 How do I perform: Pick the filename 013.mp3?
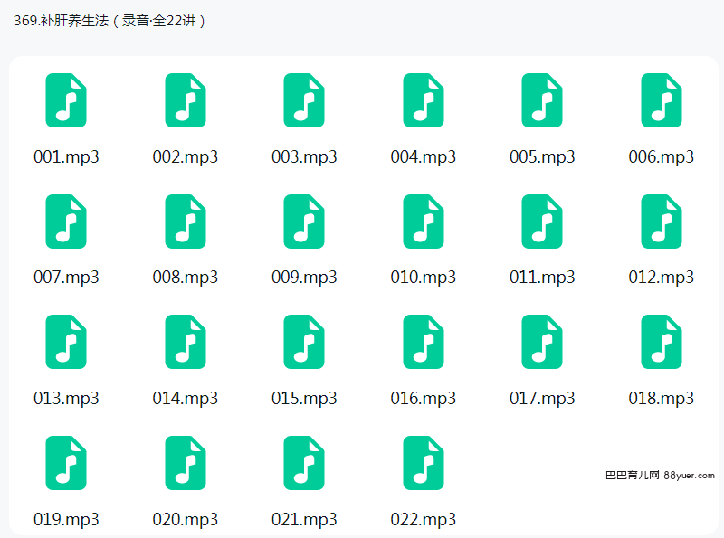66,399
